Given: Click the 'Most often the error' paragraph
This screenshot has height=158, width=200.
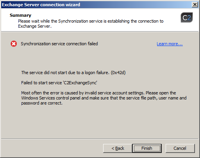Looking at the screenshot, I should tap(104, 98).
